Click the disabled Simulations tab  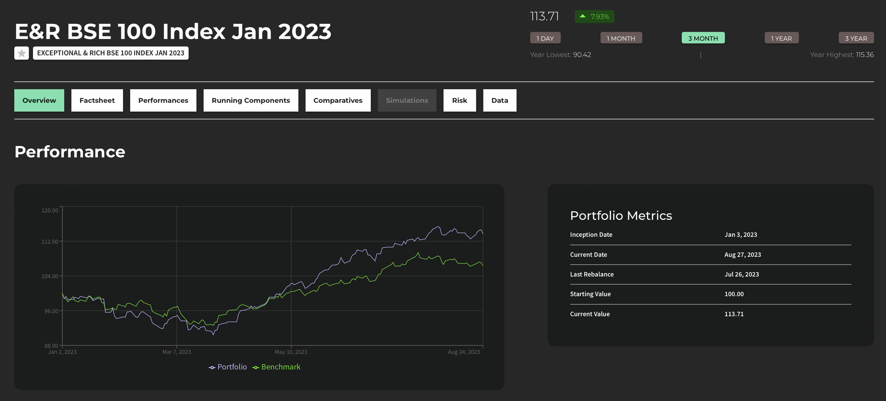pos(407,100)
